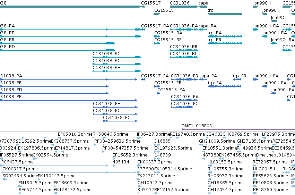Click feature 495134 label
295x195 pixels.
click(x=121, y=162)
